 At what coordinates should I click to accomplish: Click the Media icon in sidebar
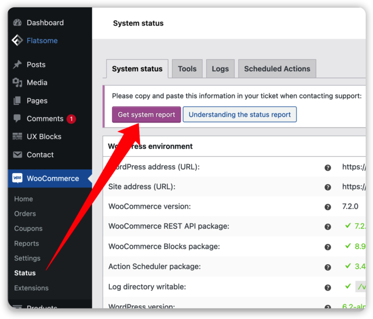click(17, 82)
